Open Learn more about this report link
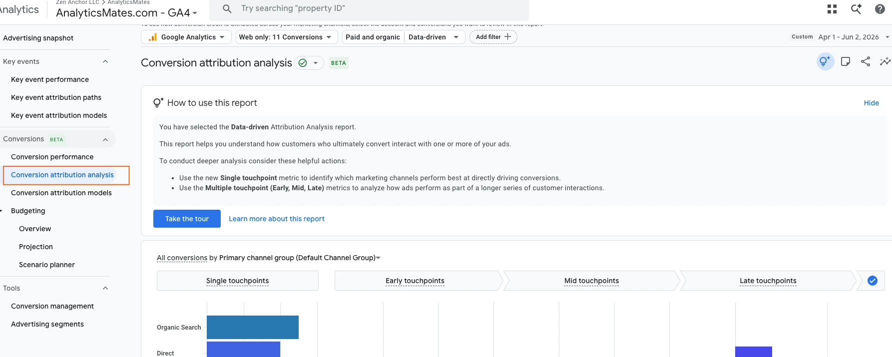Viewport: 892px width, 357px height. [277, 219]
